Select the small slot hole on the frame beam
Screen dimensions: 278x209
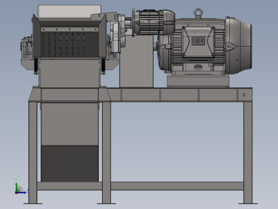point(244,95)
